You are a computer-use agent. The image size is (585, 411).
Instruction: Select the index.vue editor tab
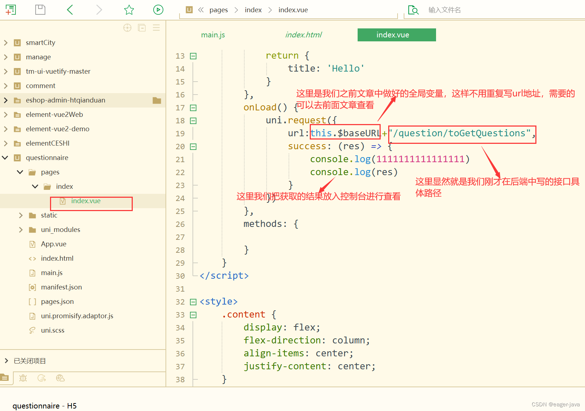(396, 35)
